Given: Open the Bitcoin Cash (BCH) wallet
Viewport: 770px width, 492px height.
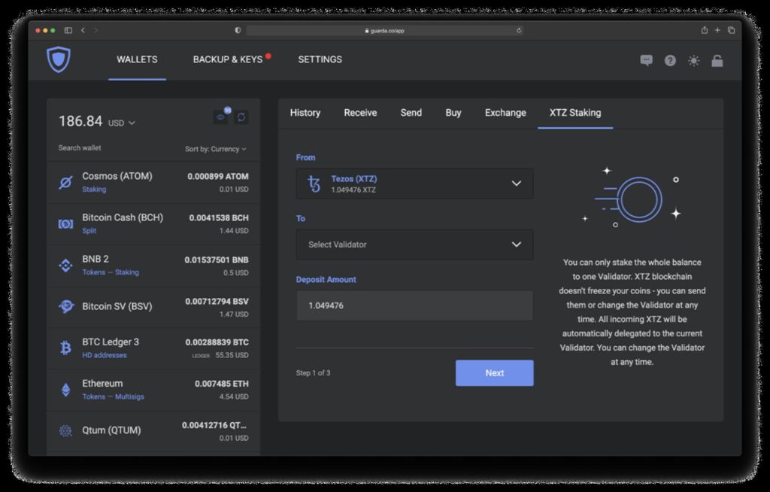Looking at the screenshot, I should click(x=153, y=224).
